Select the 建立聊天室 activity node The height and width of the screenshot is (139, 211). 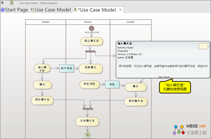[92, 41]
